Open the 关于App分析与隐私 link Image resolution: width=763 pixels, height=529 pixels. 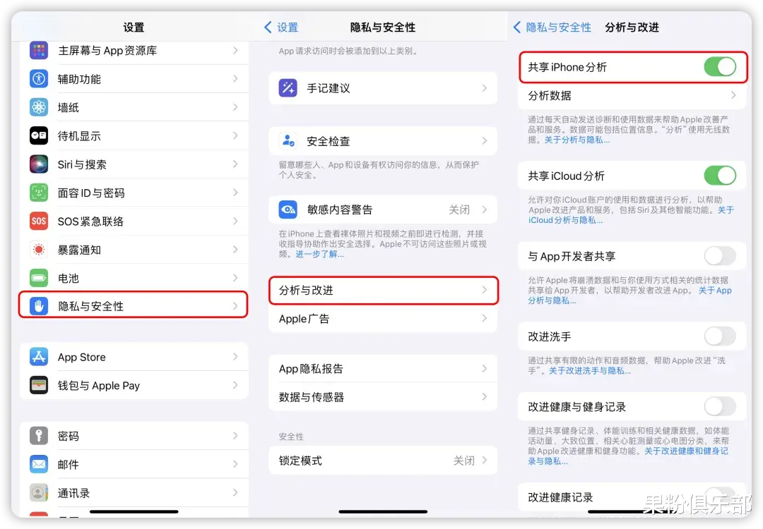click(629, 296)
